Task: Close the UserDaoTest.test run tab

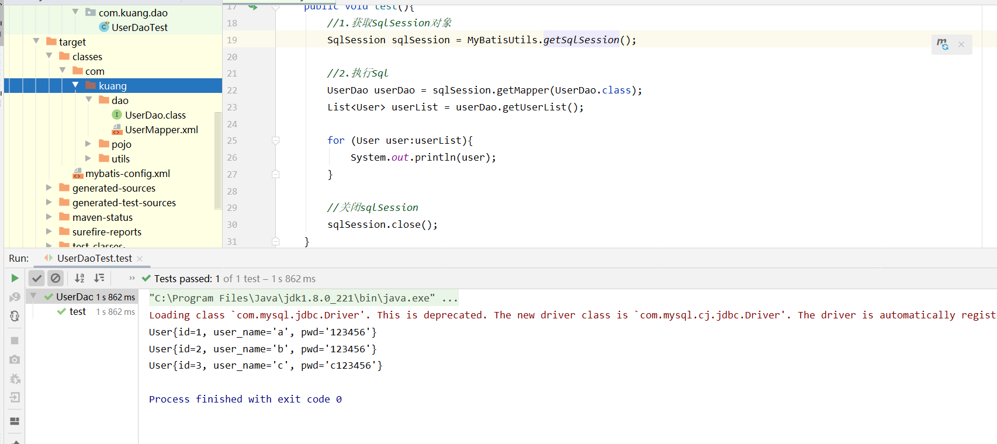Action: click(x=140, y=258)
